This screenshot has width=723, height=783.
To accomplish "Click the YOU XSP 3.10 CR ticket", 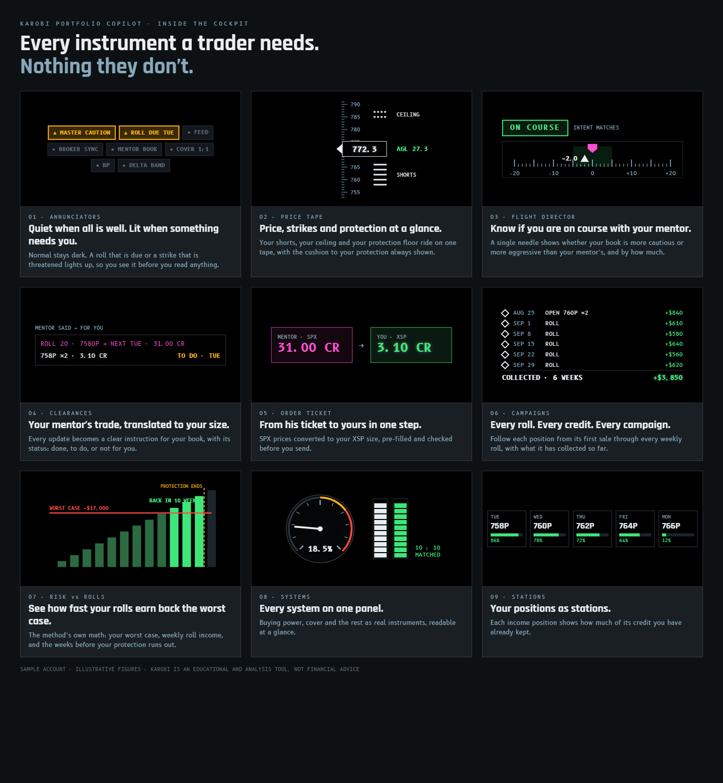I will tap(411, 345).
